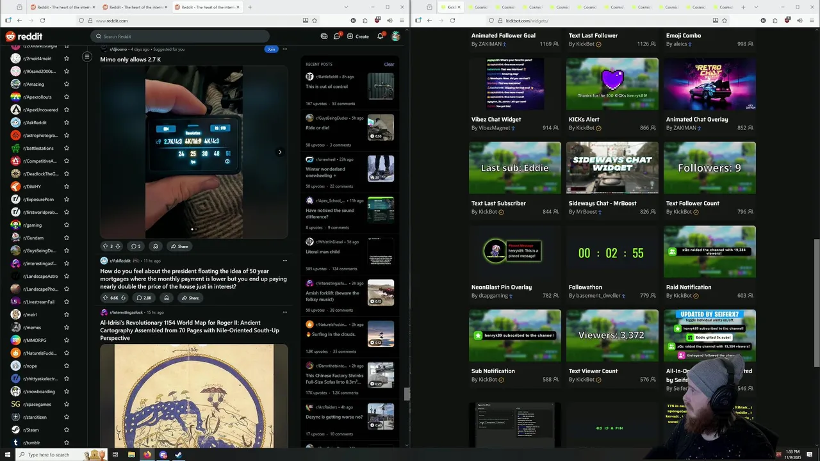
Task: Clear the Recent Posts list
Action: pos(389,64)
